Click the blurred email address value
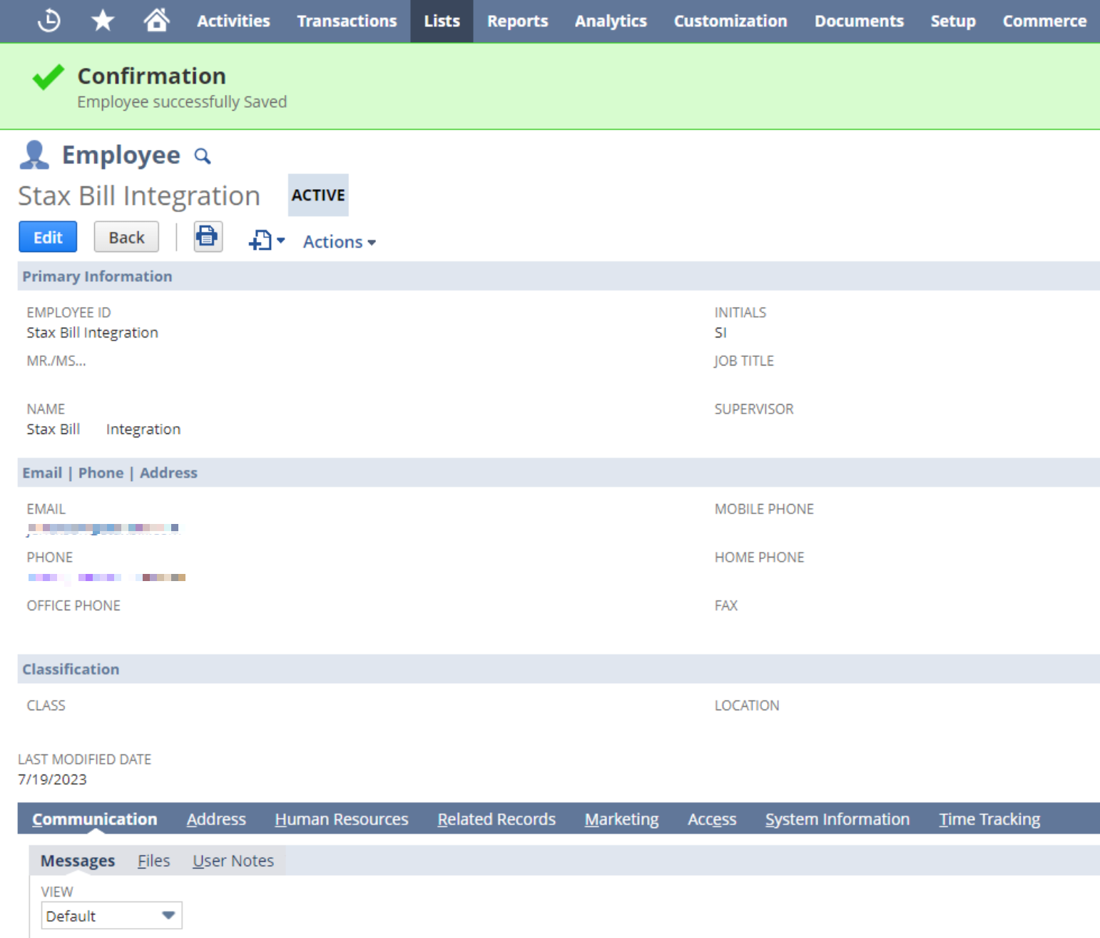Image resolution: width=1100 pixels, height=938 pixels. [x=103, y=528]
